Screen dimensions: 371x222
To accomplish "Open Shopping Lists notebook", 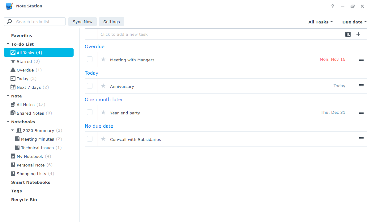I will tap(31, 174).
